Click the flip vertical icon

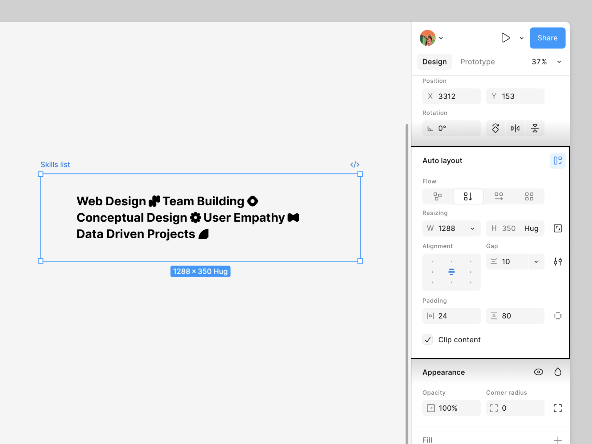[535, 128]
